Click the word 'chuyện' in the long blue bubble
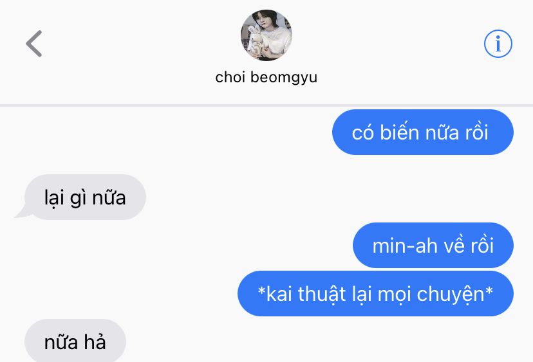 pos(450,294)
